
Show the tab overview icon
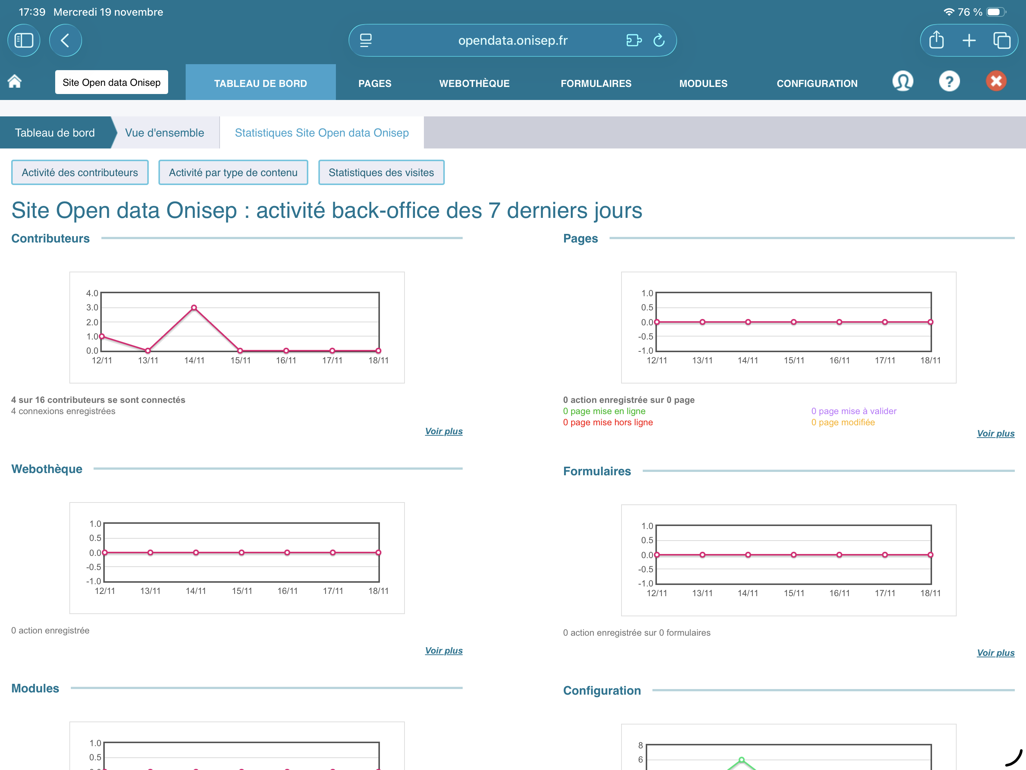[1001, 41]
